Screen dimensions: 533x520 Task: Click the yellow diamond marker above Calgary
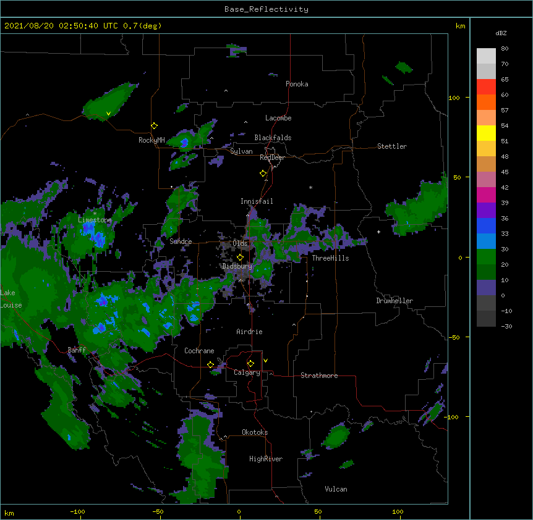[x=250, y=364]
